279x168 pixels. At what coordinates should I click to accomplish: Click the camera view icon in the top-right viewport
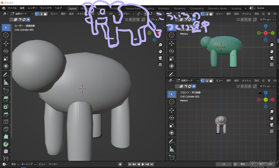coord(271,58)
